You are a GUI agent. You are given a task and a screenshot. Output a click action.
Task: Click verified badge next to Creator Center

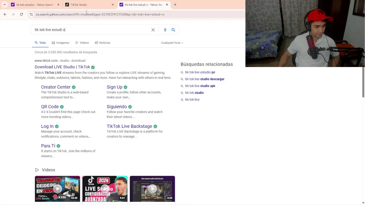click(74, 87)
